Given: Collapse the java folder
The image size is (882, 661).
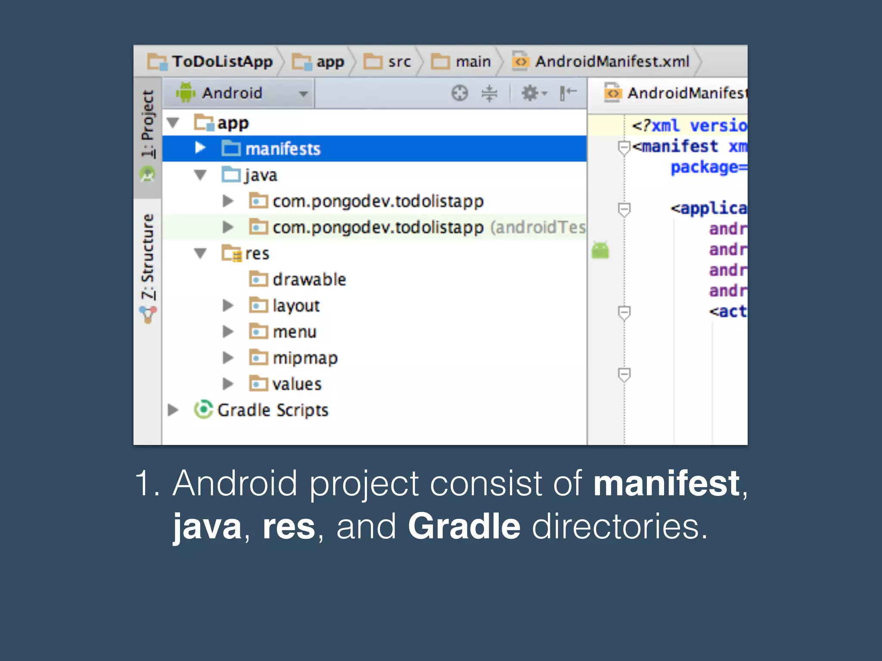Looking at the screenshot, I should pyautogui.click(x=200, y=175).
